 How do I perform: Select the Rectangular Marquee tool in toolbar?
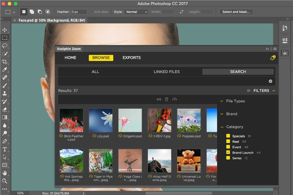pos(5,38)
